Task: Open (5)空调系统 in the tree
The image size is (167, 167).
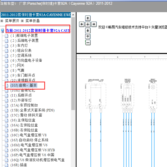Action: [21, 56]
